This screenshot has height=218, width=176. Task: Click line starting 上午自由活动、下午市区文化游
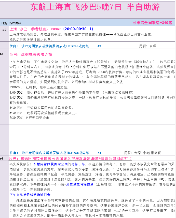tap(92, 62)
